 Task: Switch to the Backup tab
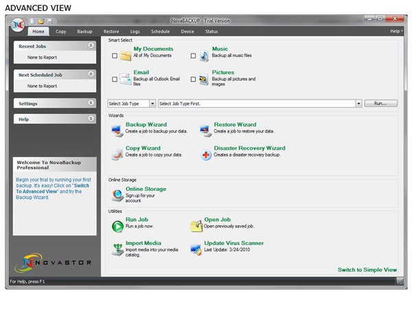pos(84,32)
